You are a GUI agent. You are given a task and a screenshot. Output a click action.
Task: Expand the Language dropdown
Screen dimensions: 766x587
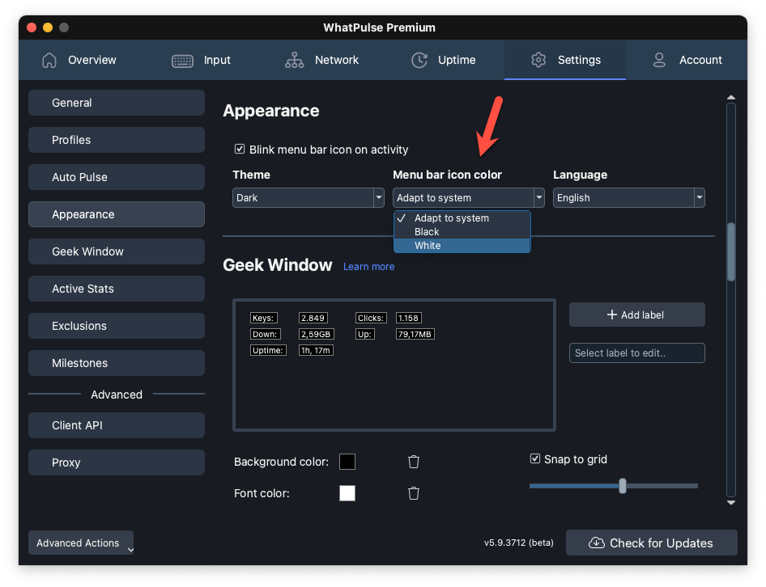click(629, 197)
